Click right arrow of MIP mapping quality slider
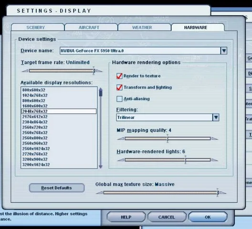The height and width of the screenshot is (229, 252). click(x=215, y=138)
